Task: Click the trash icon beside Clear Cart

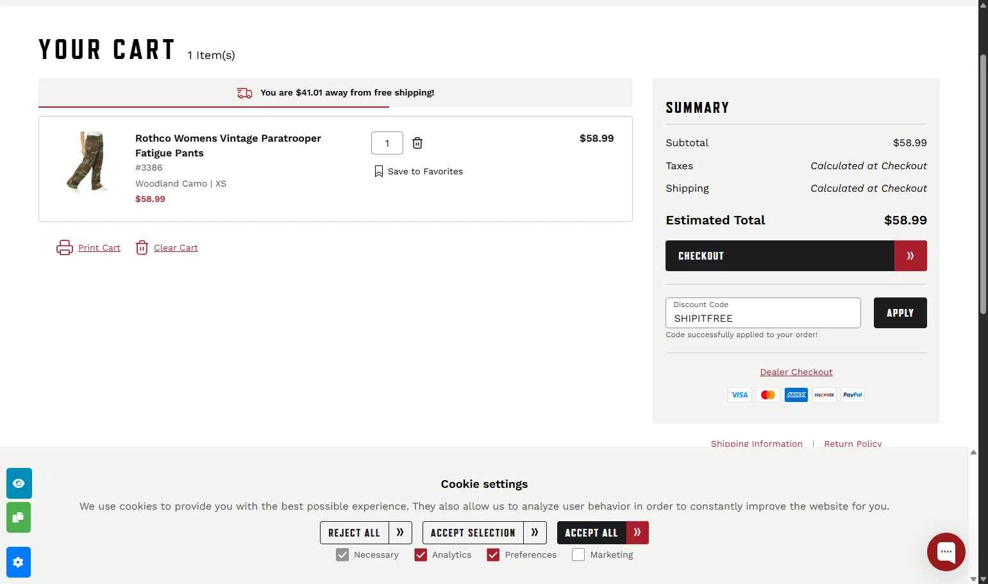Action: [142, 247]
